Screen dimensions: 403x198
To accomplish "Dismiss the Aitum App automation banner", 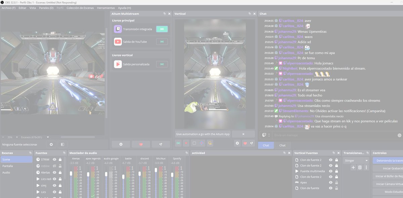I will [x=243, y=134].
